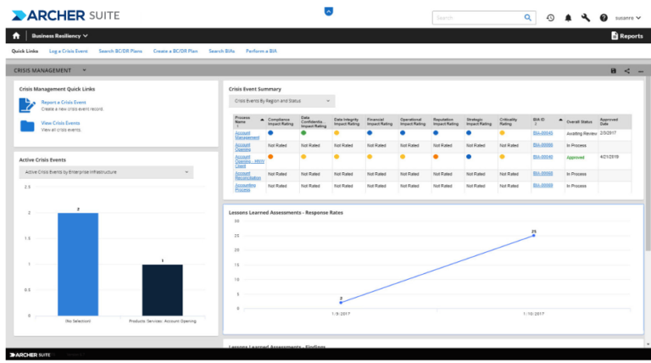Select Search BC/DR Plans quick link

point(122,51)
